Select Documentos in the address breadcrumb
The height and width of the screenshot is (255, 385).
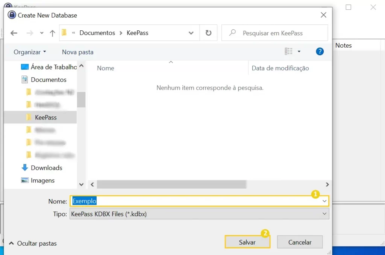97,33
